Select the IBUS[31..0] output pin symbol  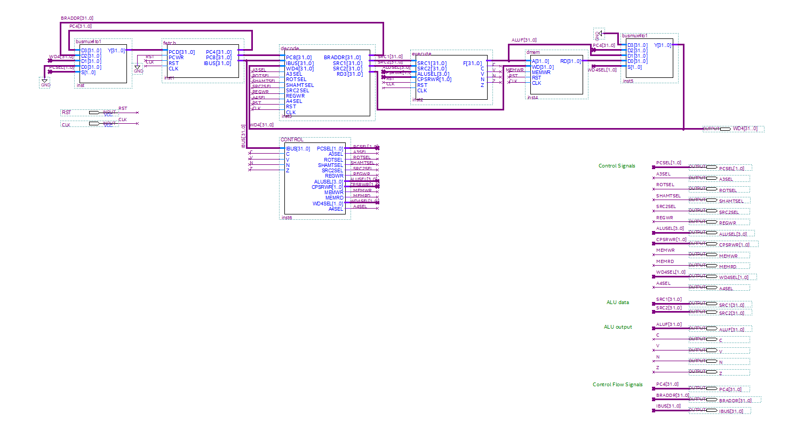pos(712,410)
